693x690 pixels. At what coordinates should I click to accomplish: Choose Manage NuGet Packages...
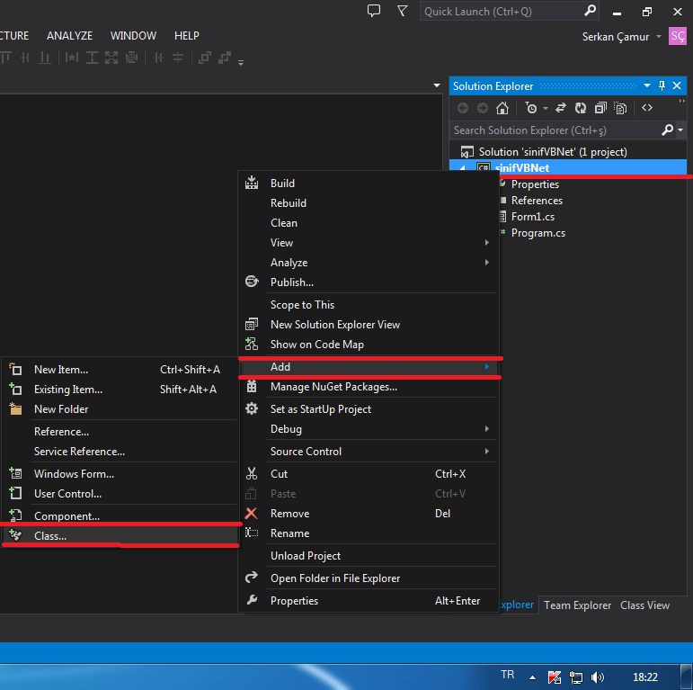pos(369,387)
